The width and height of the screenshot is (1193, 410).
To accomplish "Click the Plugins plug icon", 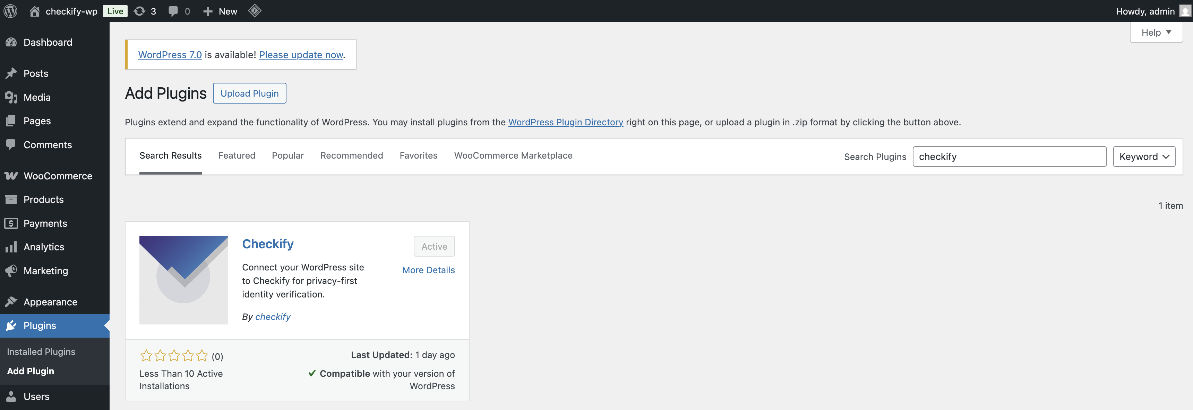I will click(11, 326).
